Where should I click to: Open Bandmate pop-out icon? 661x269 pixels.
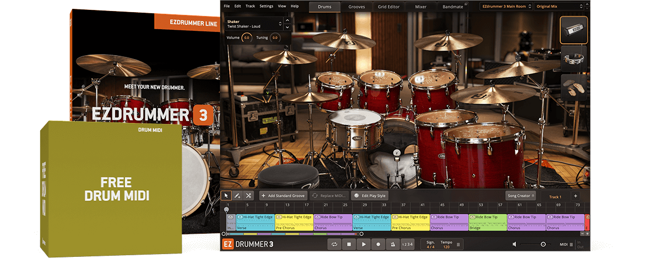467,5
